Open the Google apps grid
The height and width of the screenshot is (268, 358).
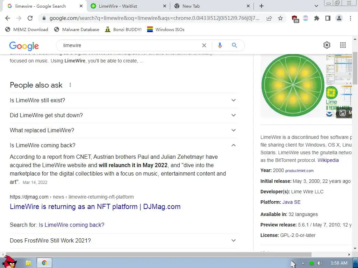point(343,45)
